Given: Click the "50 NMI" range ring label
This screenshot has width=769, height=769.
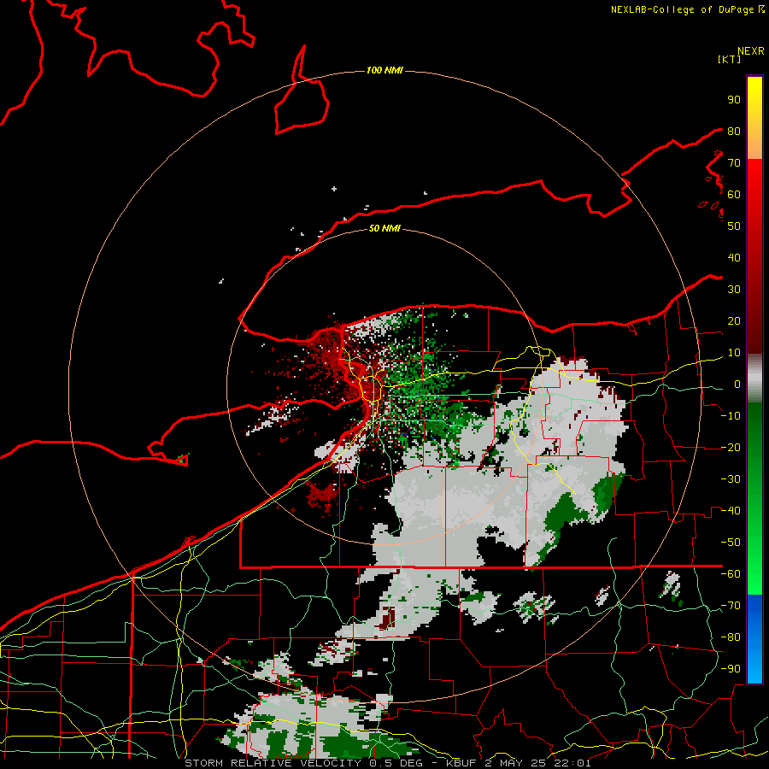Looking at the screenshot, I should [x=384, y=228].
